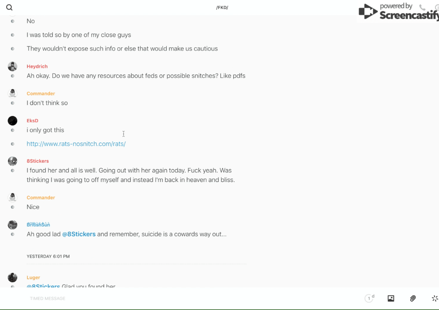Screen dimensions: 439x310
Task: Click status icon beside the "Nice" message
Action: [12, 207]
